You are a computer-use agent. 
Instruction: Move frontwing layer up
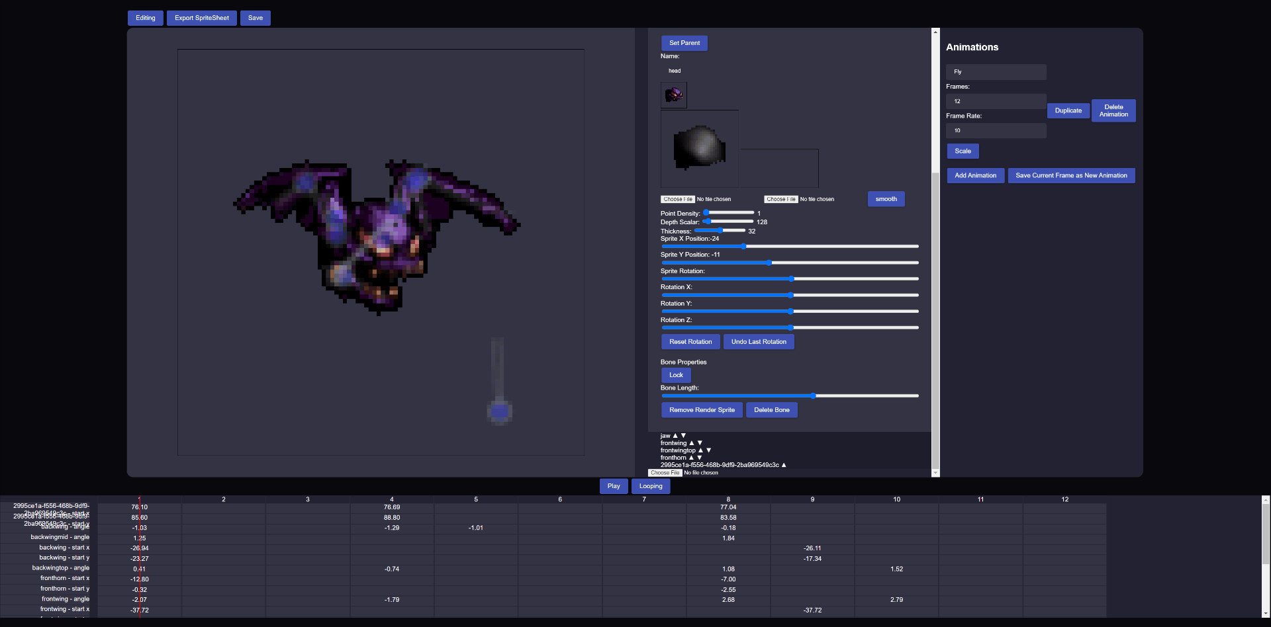tap(692, 443)
